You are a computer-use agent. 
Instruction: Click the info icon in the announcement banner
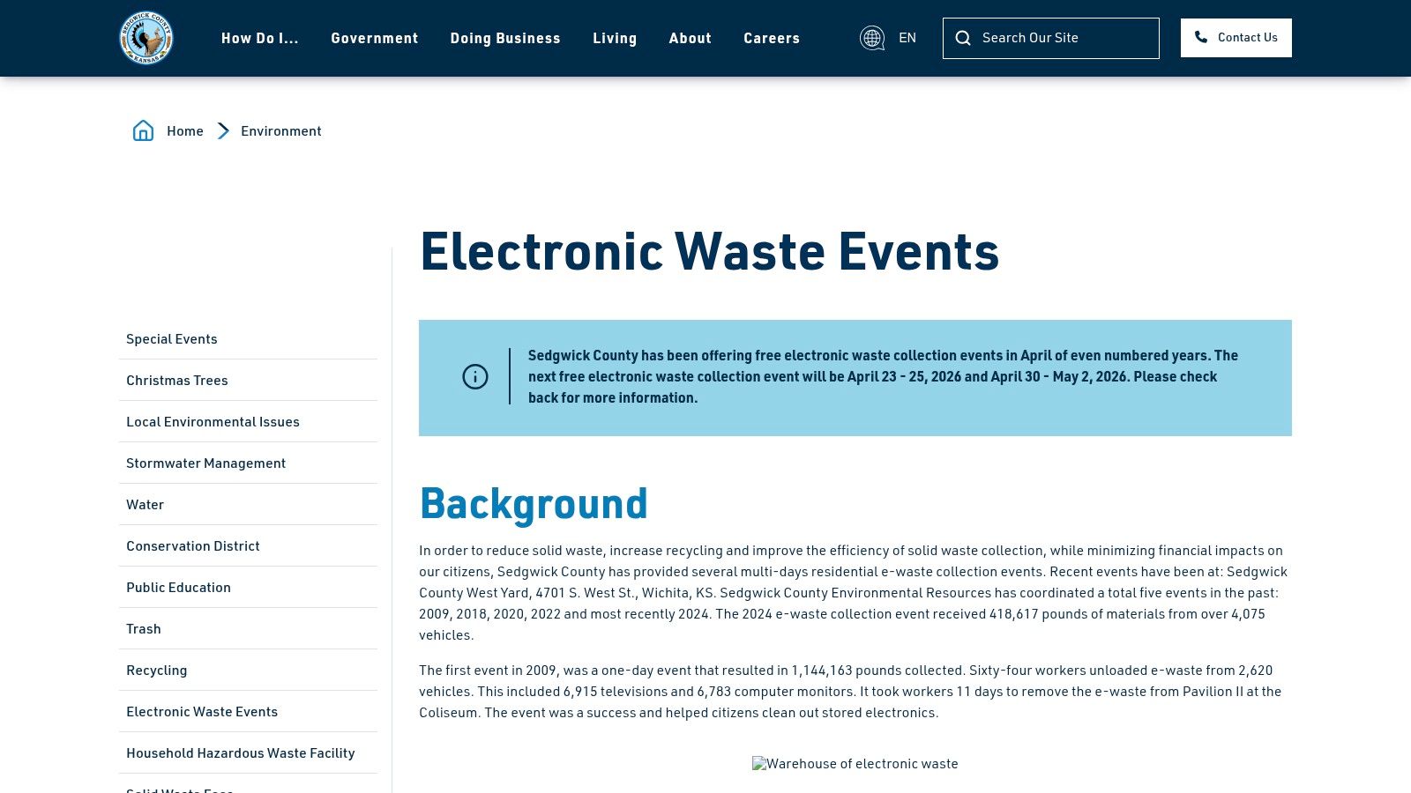click(x=475, y=376)
